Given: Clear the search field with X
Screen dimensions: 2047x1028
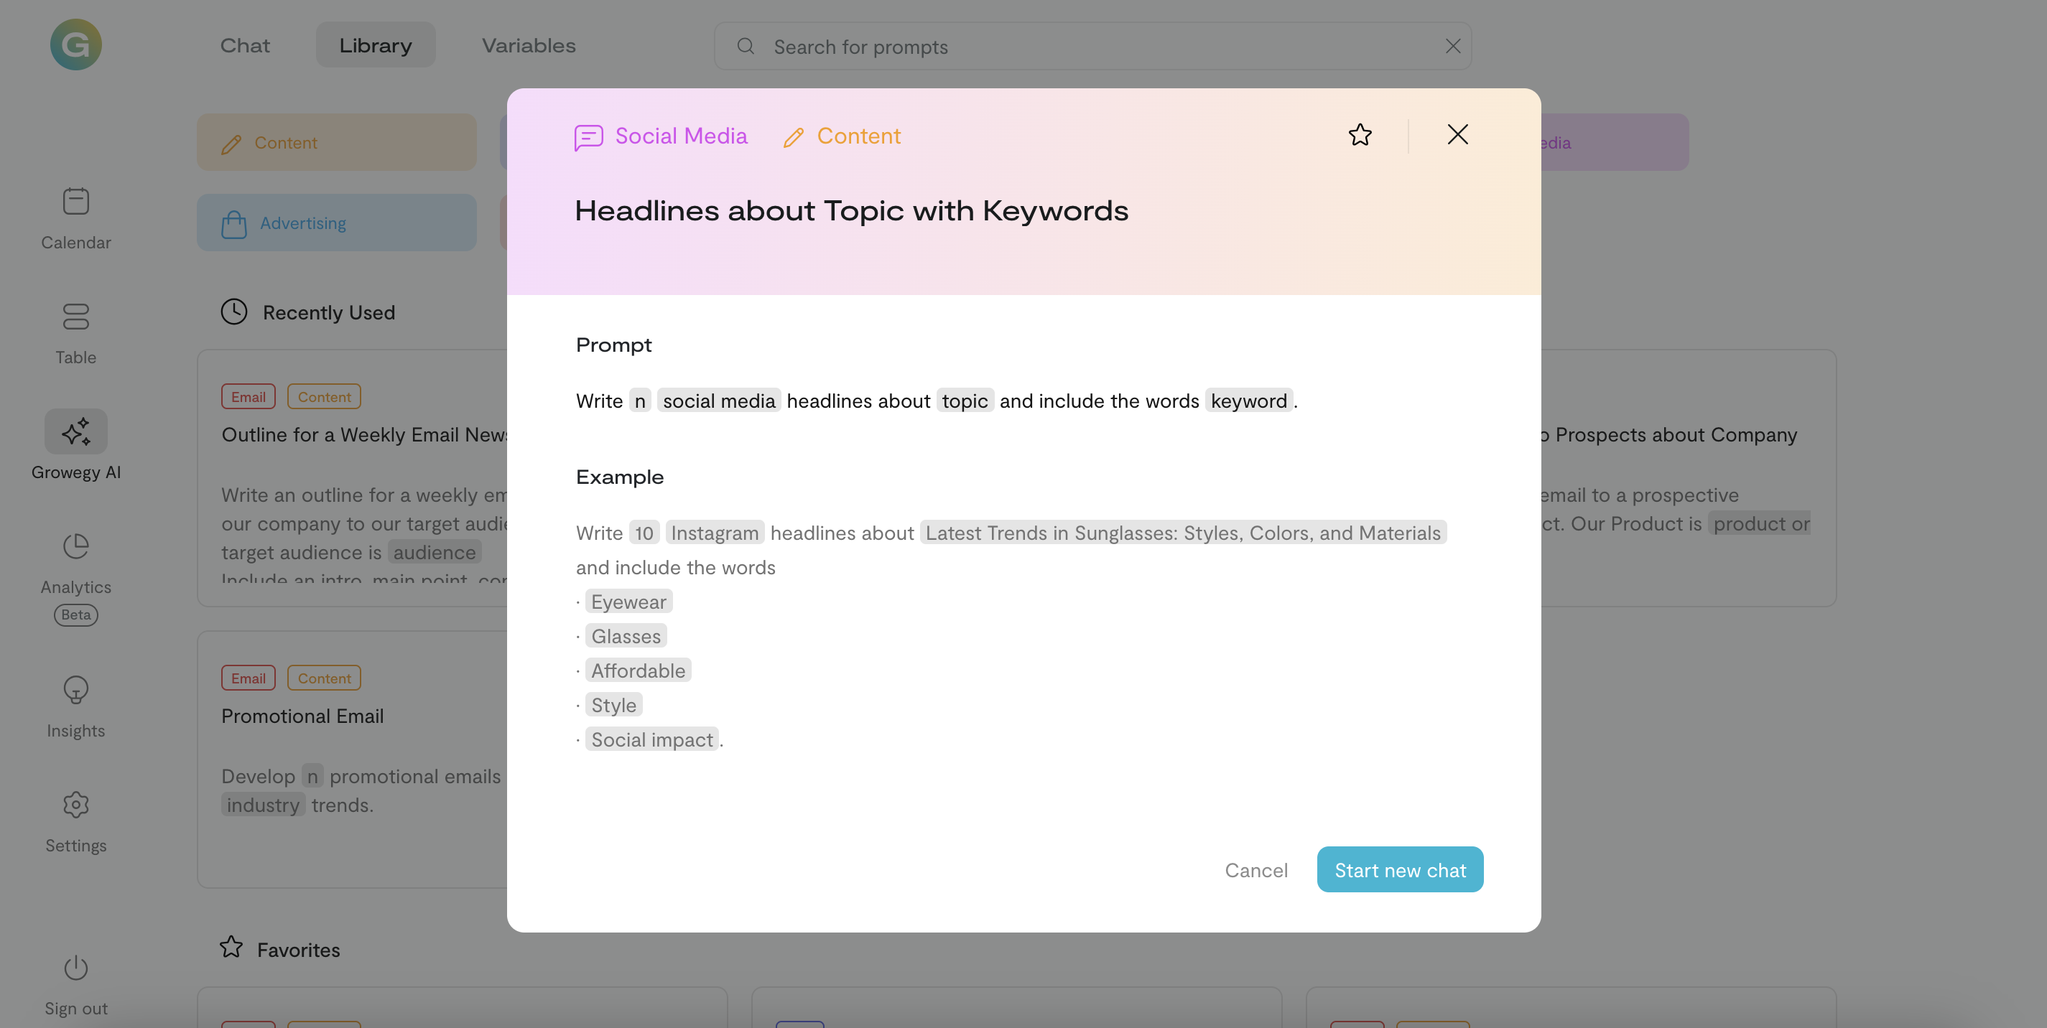Looking at the screenshot, I should tap(1452, 47).
